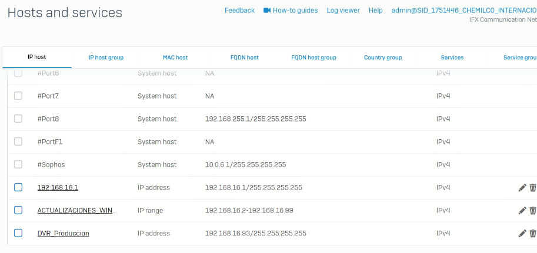Click the edit pencil for host 192.168.16.1
The image size is (537, 253).
point(522,188)
